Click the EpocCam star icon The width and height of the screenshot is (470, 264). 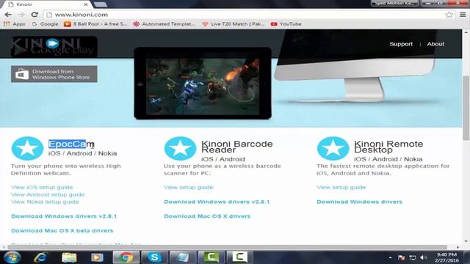(x=27, y=148)
